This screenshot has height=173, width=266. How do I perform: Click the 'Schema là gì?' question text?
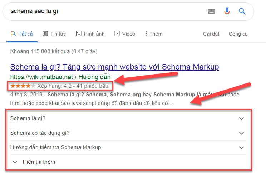[28, 118]
